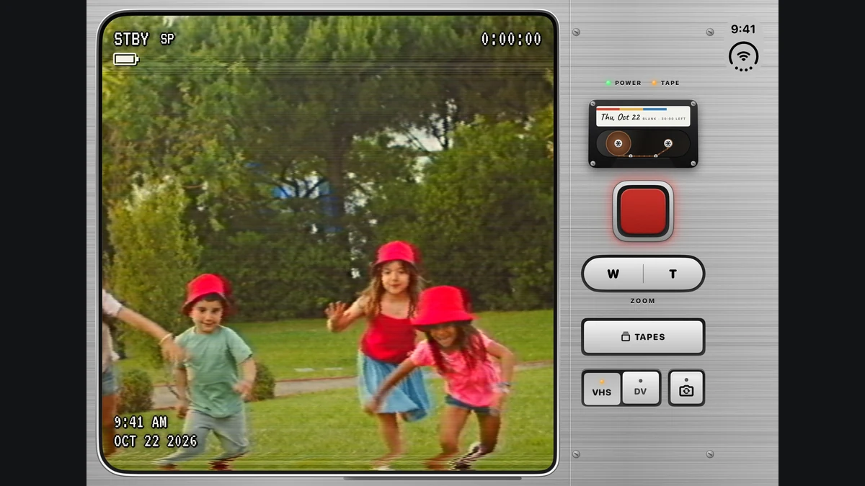Zoom in with the T button

[673, 274]
